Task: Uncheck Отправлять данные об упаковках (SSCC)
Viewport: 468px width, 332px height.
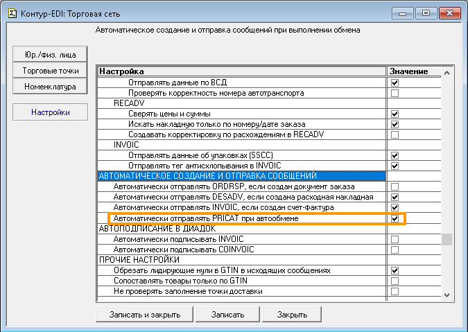Action: pyautogui.click(x=395, y=155)
